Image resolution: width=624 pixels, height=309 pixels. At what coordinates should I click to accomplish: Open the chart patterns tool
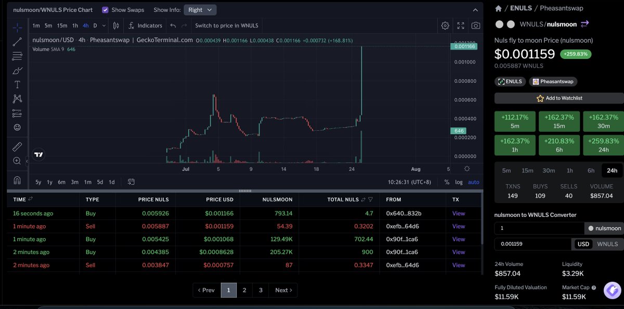click(x=17, y=98)
